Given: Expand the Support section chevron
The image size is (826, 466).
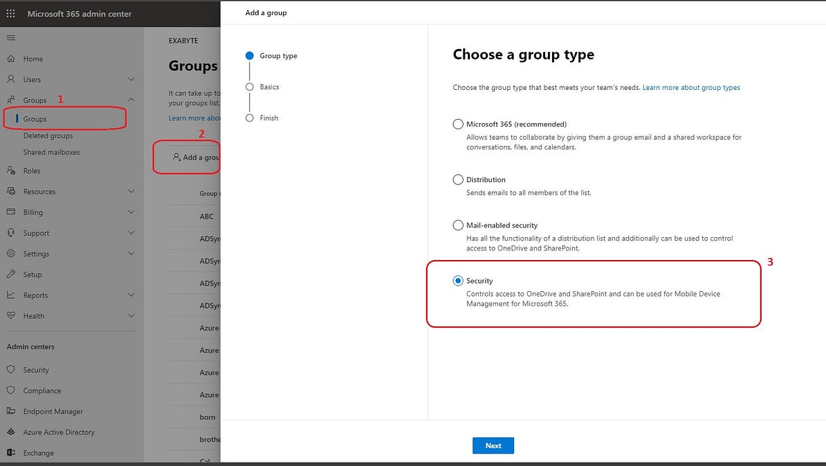Looking at the screenshot, I should coord(131,233).
